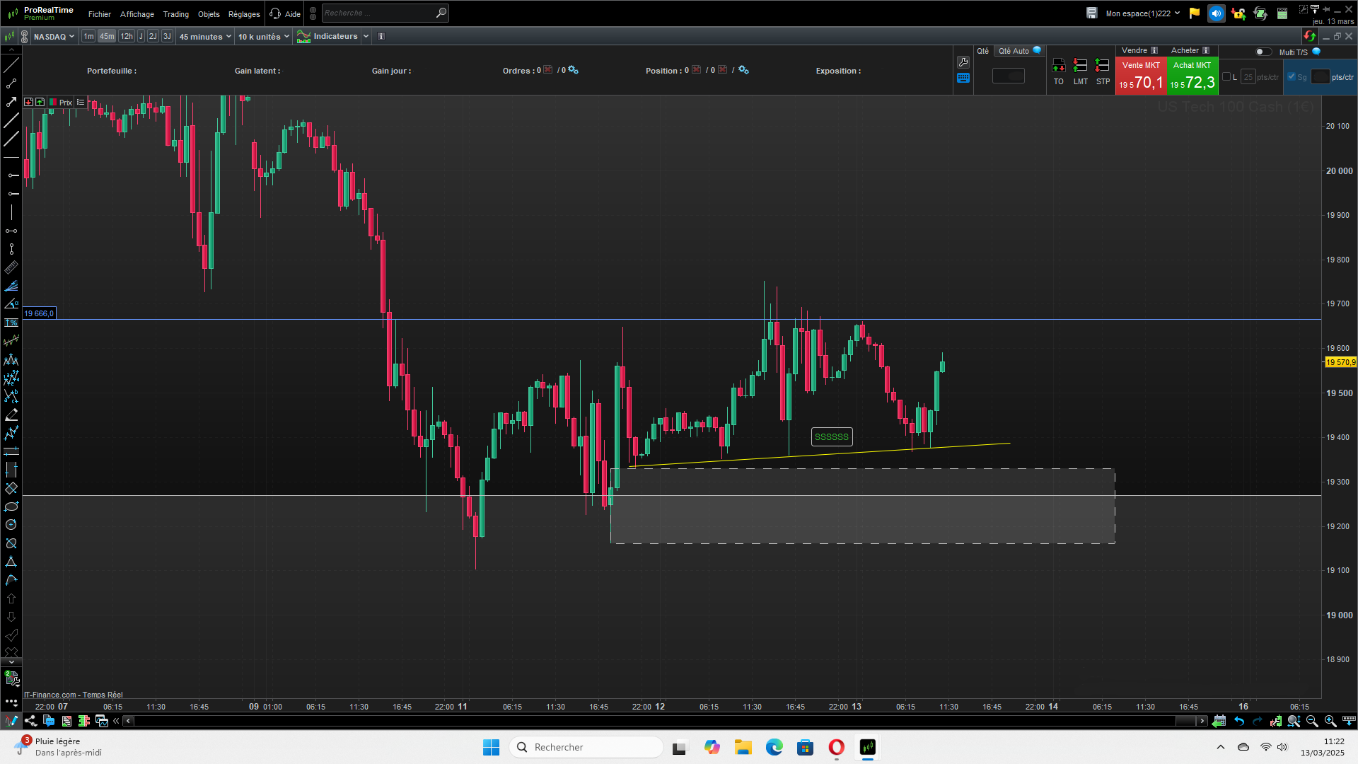
Task: Click the Prix color swatch on the chart
Action: click(54, 103)
